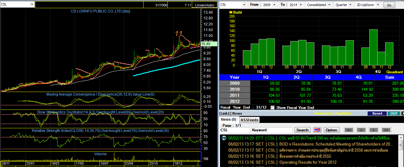Viewport: 404px width, 167px height.
Task: Click the MACD indicator title label
Action: [100, 94]
